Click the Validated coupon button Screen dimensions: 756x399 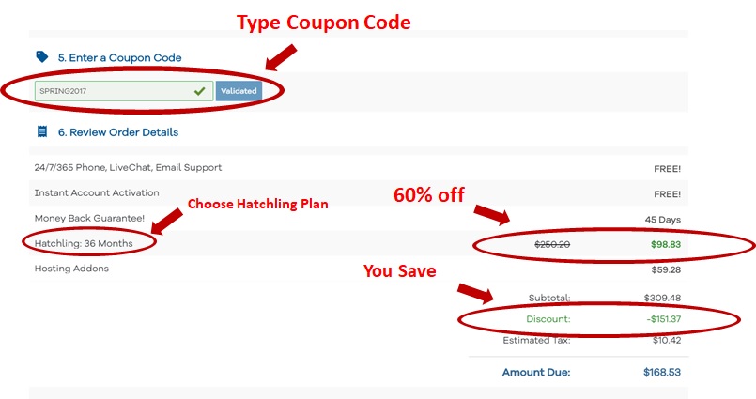click(239, 91)
